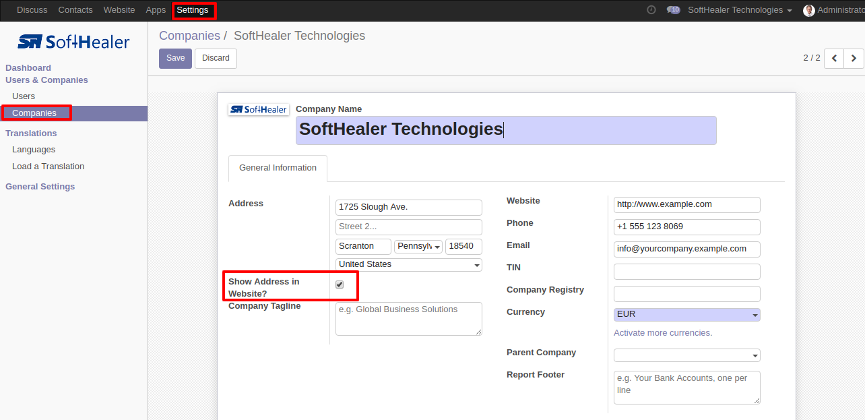Discard the company changes
The height and width of the screenshot is (420, 865).
(x=216, y=58)
